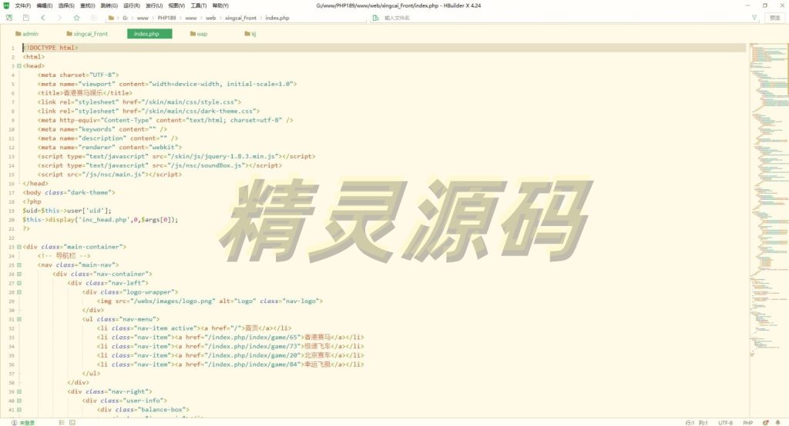This screenshot has height=426, width=789.
Task: Collapse the nav-left div fold on line 27
Action: tap(19, 283)
